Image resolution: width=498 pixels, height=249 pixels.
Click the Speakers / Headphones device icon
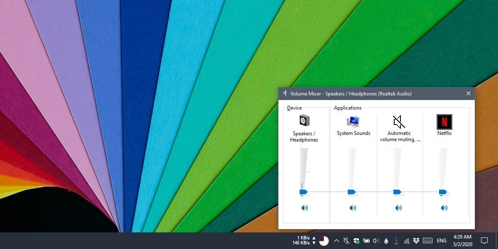[304, 121]
